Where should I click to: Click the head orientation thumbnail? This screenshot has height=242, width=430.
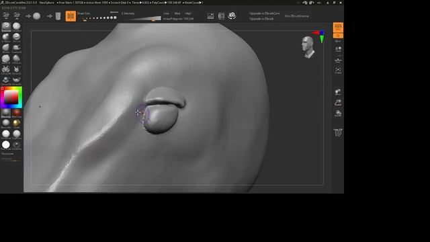[308, 47]
